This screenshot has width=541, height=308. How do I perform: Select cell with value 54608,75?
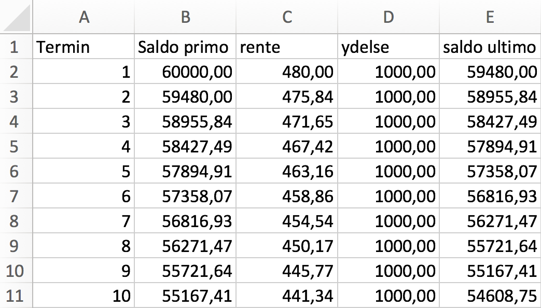click(490, 295)
